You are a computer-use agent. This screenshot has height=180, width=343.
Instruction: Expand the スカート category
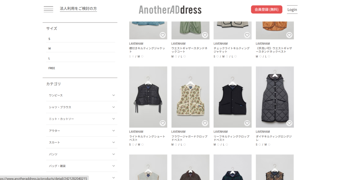pyautogui.click(x=82, y=142)
